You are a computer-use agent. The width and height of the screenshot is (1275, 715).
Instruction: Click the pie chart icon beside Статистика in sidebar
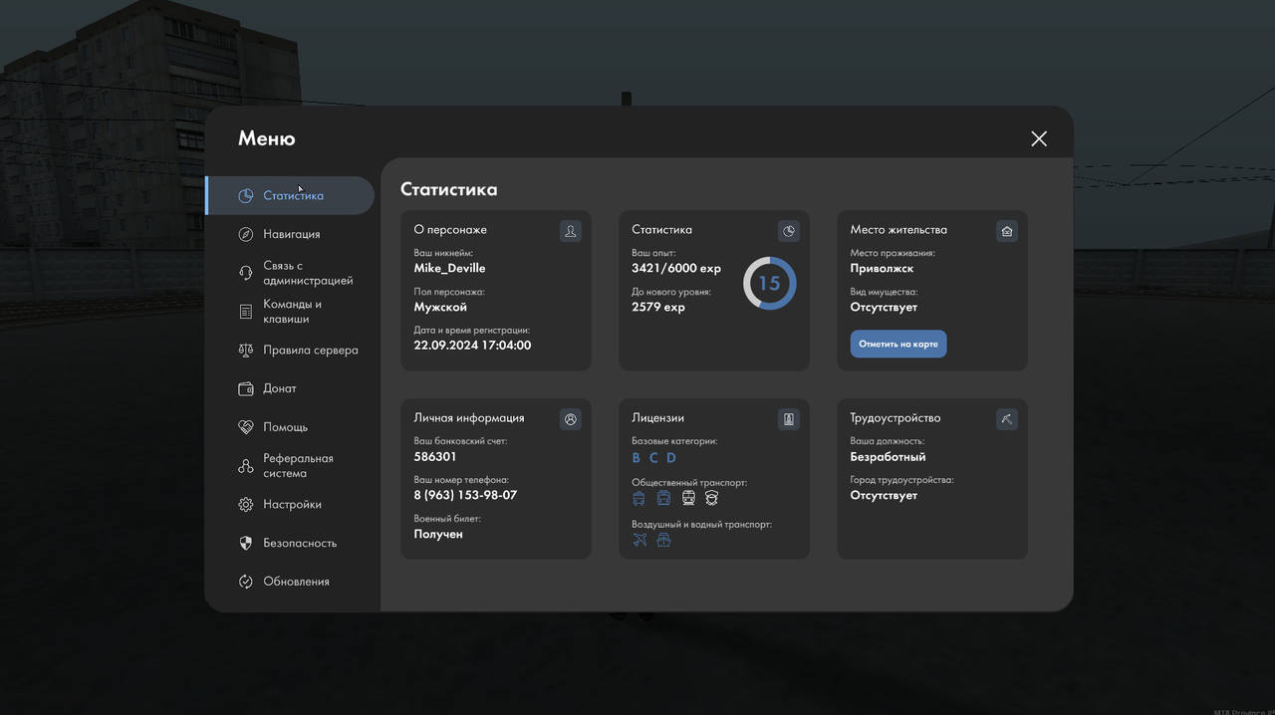[246, 196]
